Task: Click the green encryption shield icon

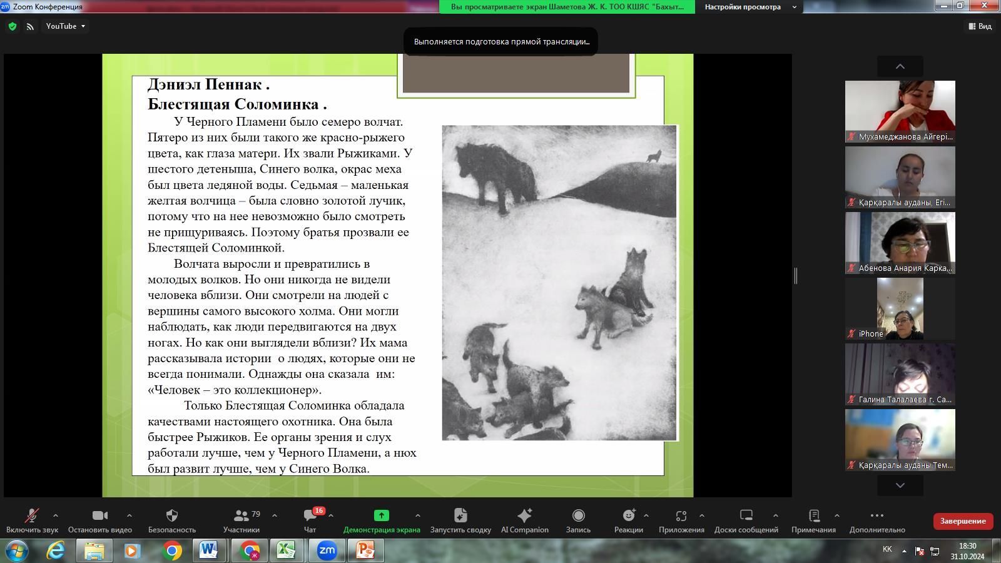Action: pos(12,26)
